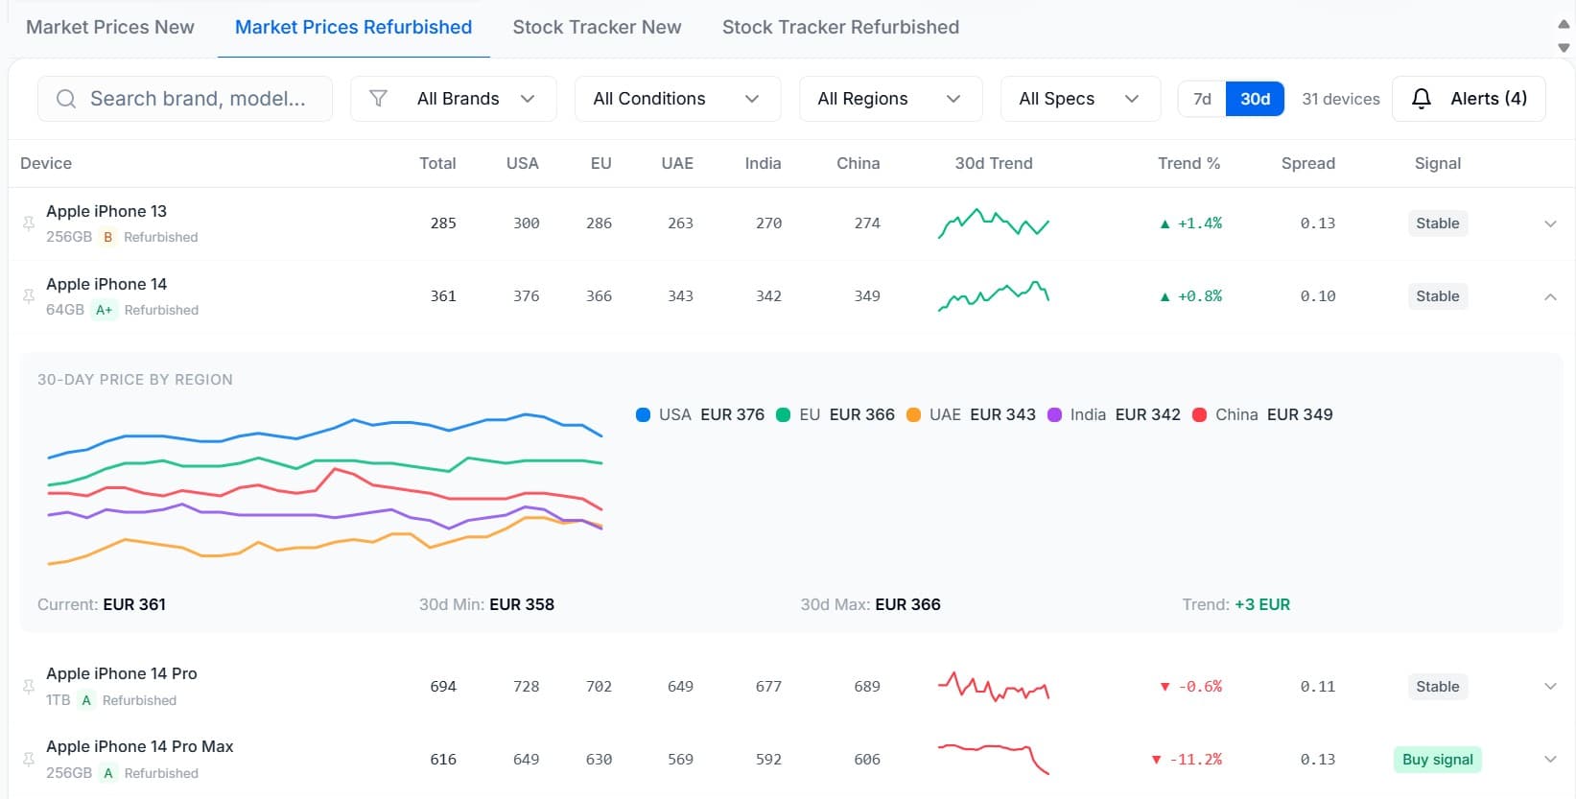Click the iPhone 14 Pro Max trend sparkline
Screen dimensions: 1576x799
pos(994,759)
